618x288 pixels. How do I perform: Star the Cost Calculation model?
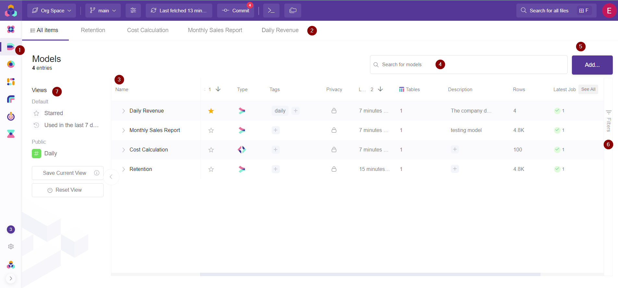click(211, 150)
